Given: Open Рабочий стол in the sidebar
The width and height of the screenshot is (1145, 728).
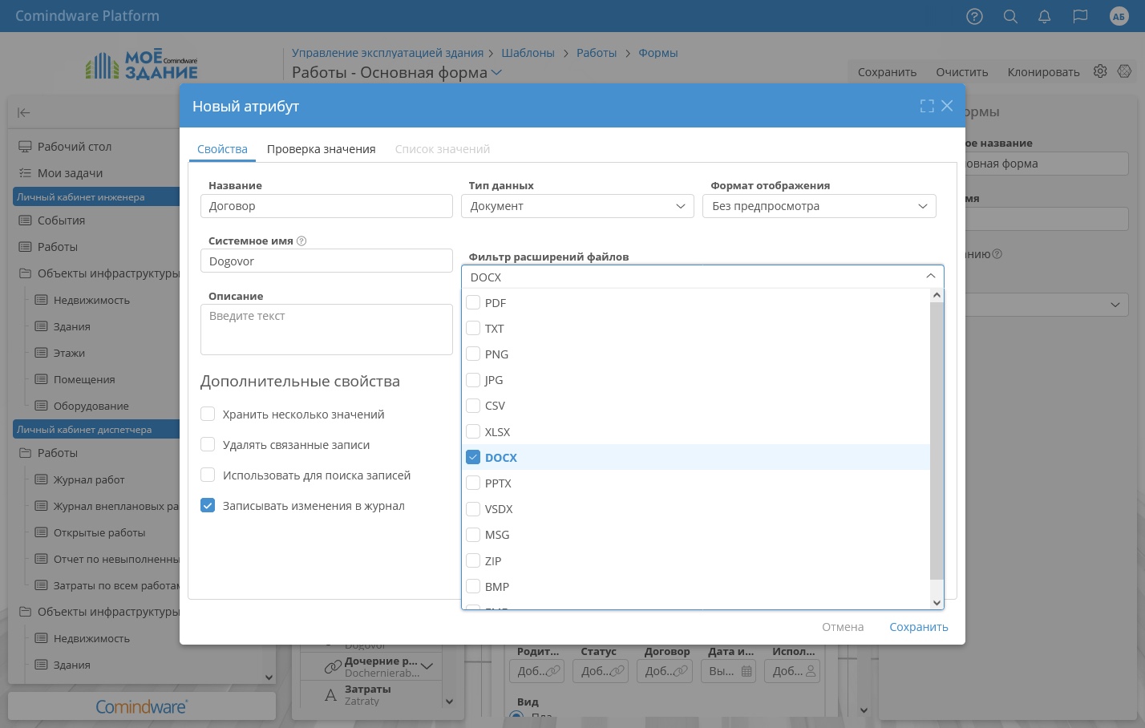Looking at the screenshot, I should coord(75,147).
